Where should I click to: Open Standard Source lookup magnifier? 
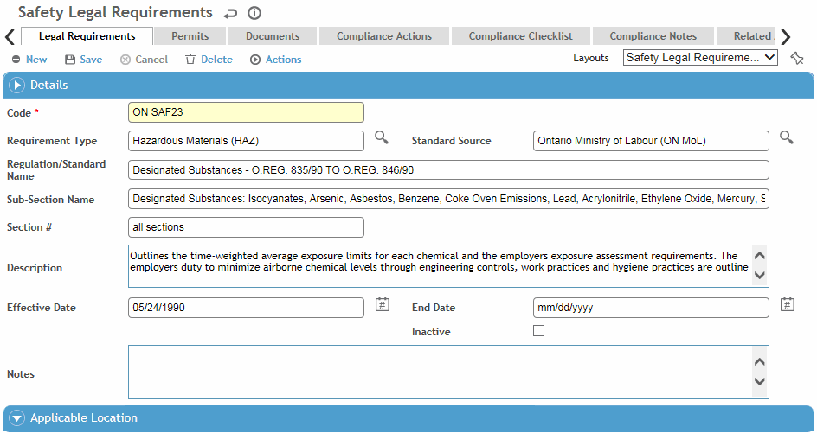tap(787, 138)
